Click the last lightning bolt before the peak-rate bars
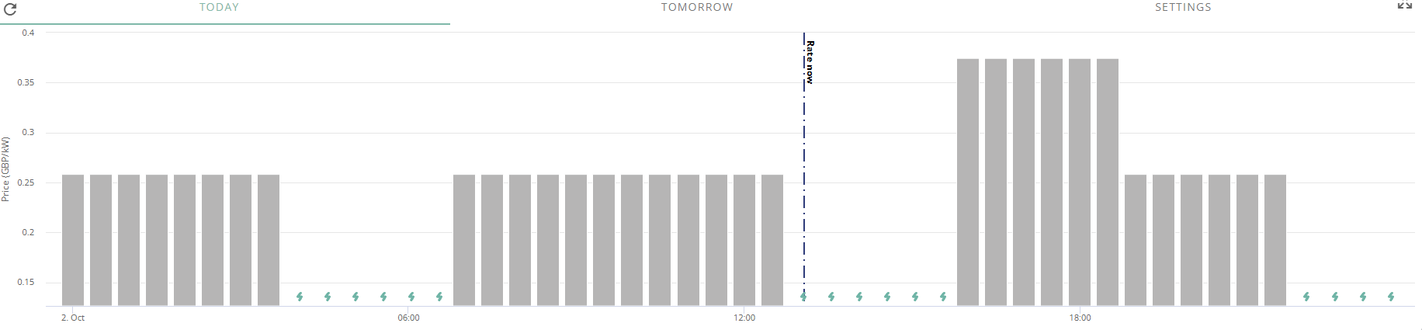This screenshot has height=330, width=1422. pos(943,297)
